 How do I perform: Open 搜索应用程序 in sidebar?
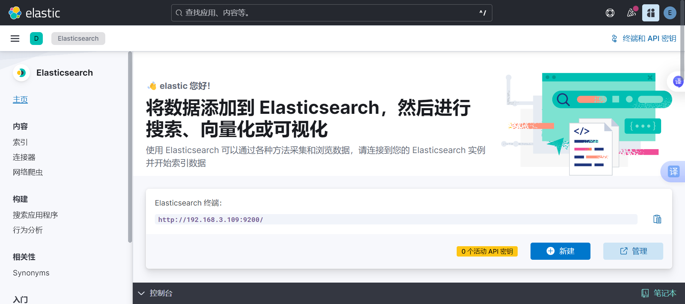(x=35, y=215)
